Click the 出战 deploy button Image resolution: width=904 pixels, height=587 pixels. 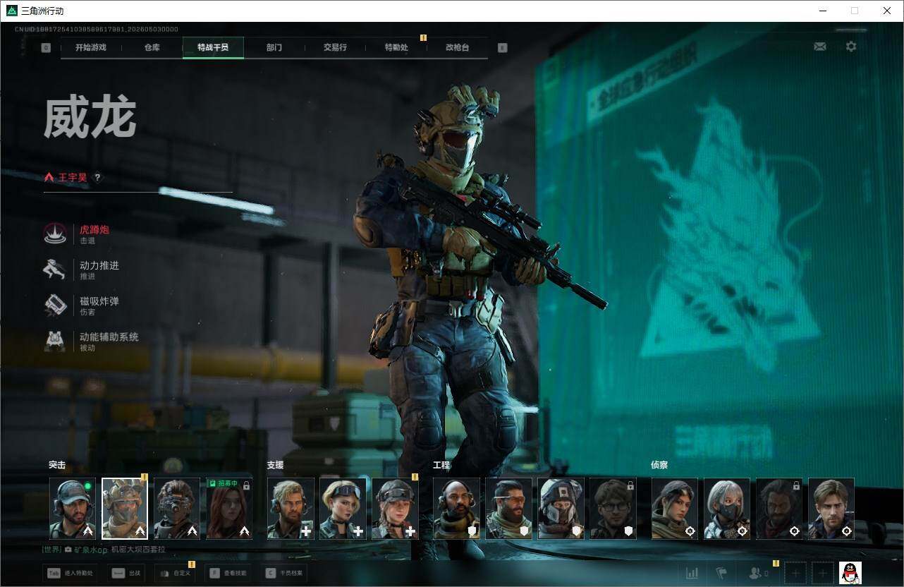(x=128, y=573)
